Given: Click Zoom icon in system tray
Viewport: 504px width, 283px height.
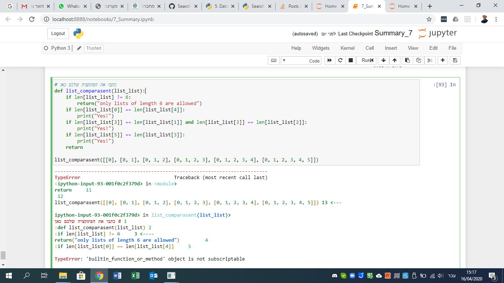Looking at the screenshot, I should point(352,275).
